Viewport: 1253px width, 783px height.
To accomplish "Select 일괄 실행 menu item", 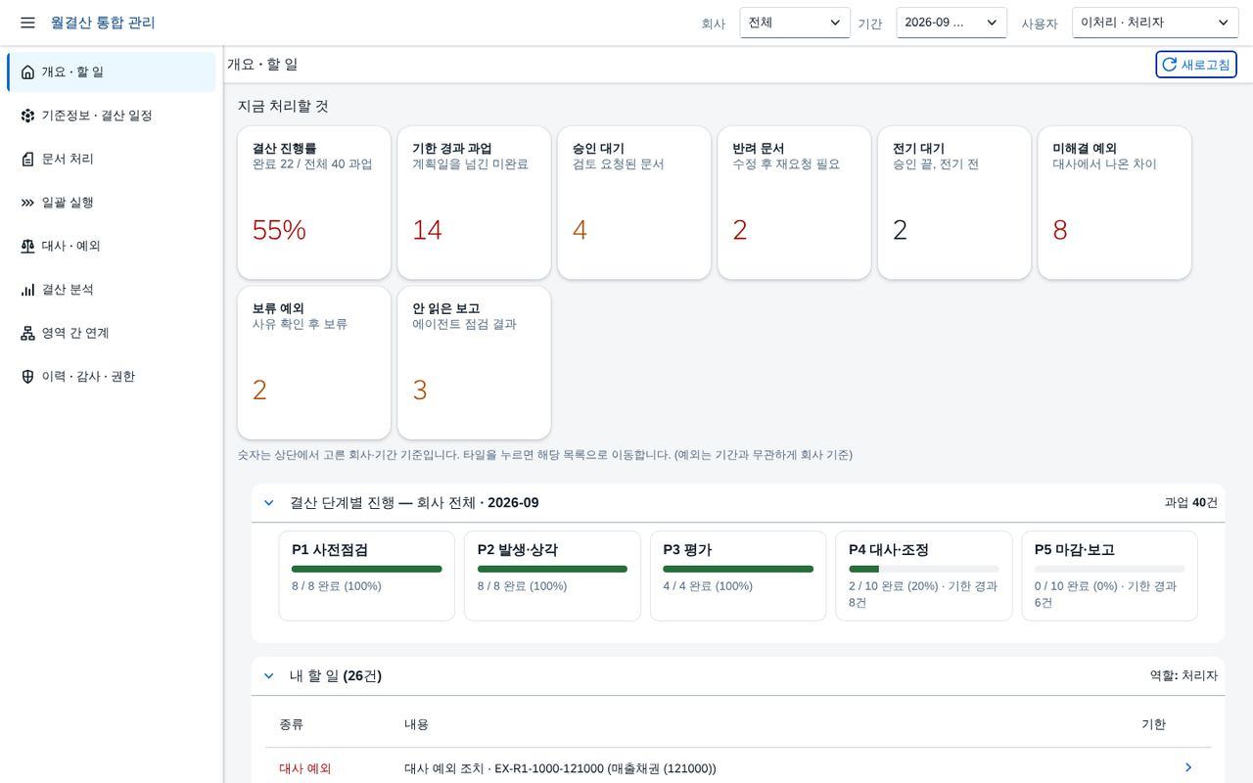I will (112, 203).
